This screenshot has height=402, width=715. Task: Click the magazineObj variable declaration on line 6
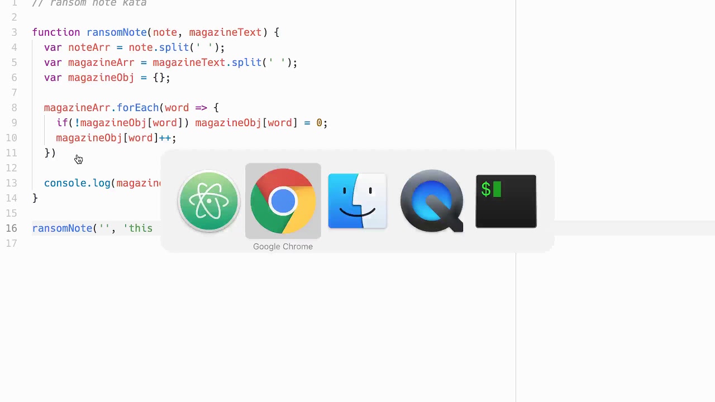(101, 78)
